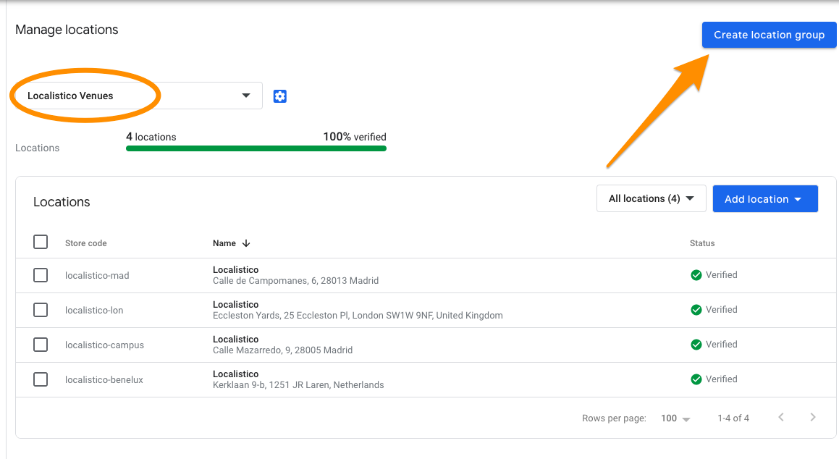Image resolution: width=839 pixels, height=459 pixels.
Task: Change Rows per page value 100
Action: (675, 418)
